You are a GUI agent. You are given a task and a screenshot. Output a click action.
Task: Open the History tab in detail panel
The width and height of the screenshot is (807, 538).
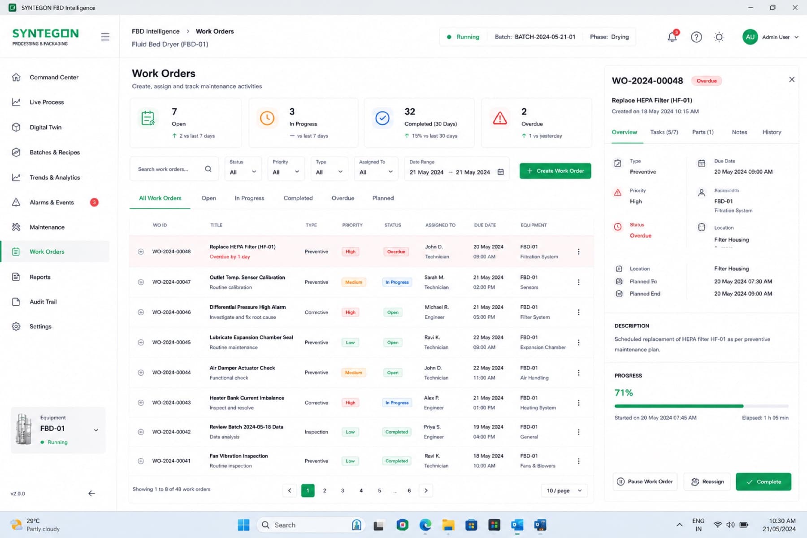click(772, 132)
